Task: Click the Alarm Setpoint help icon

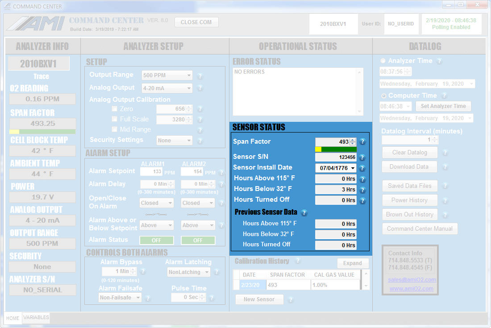Action: [x=221, y=172]
